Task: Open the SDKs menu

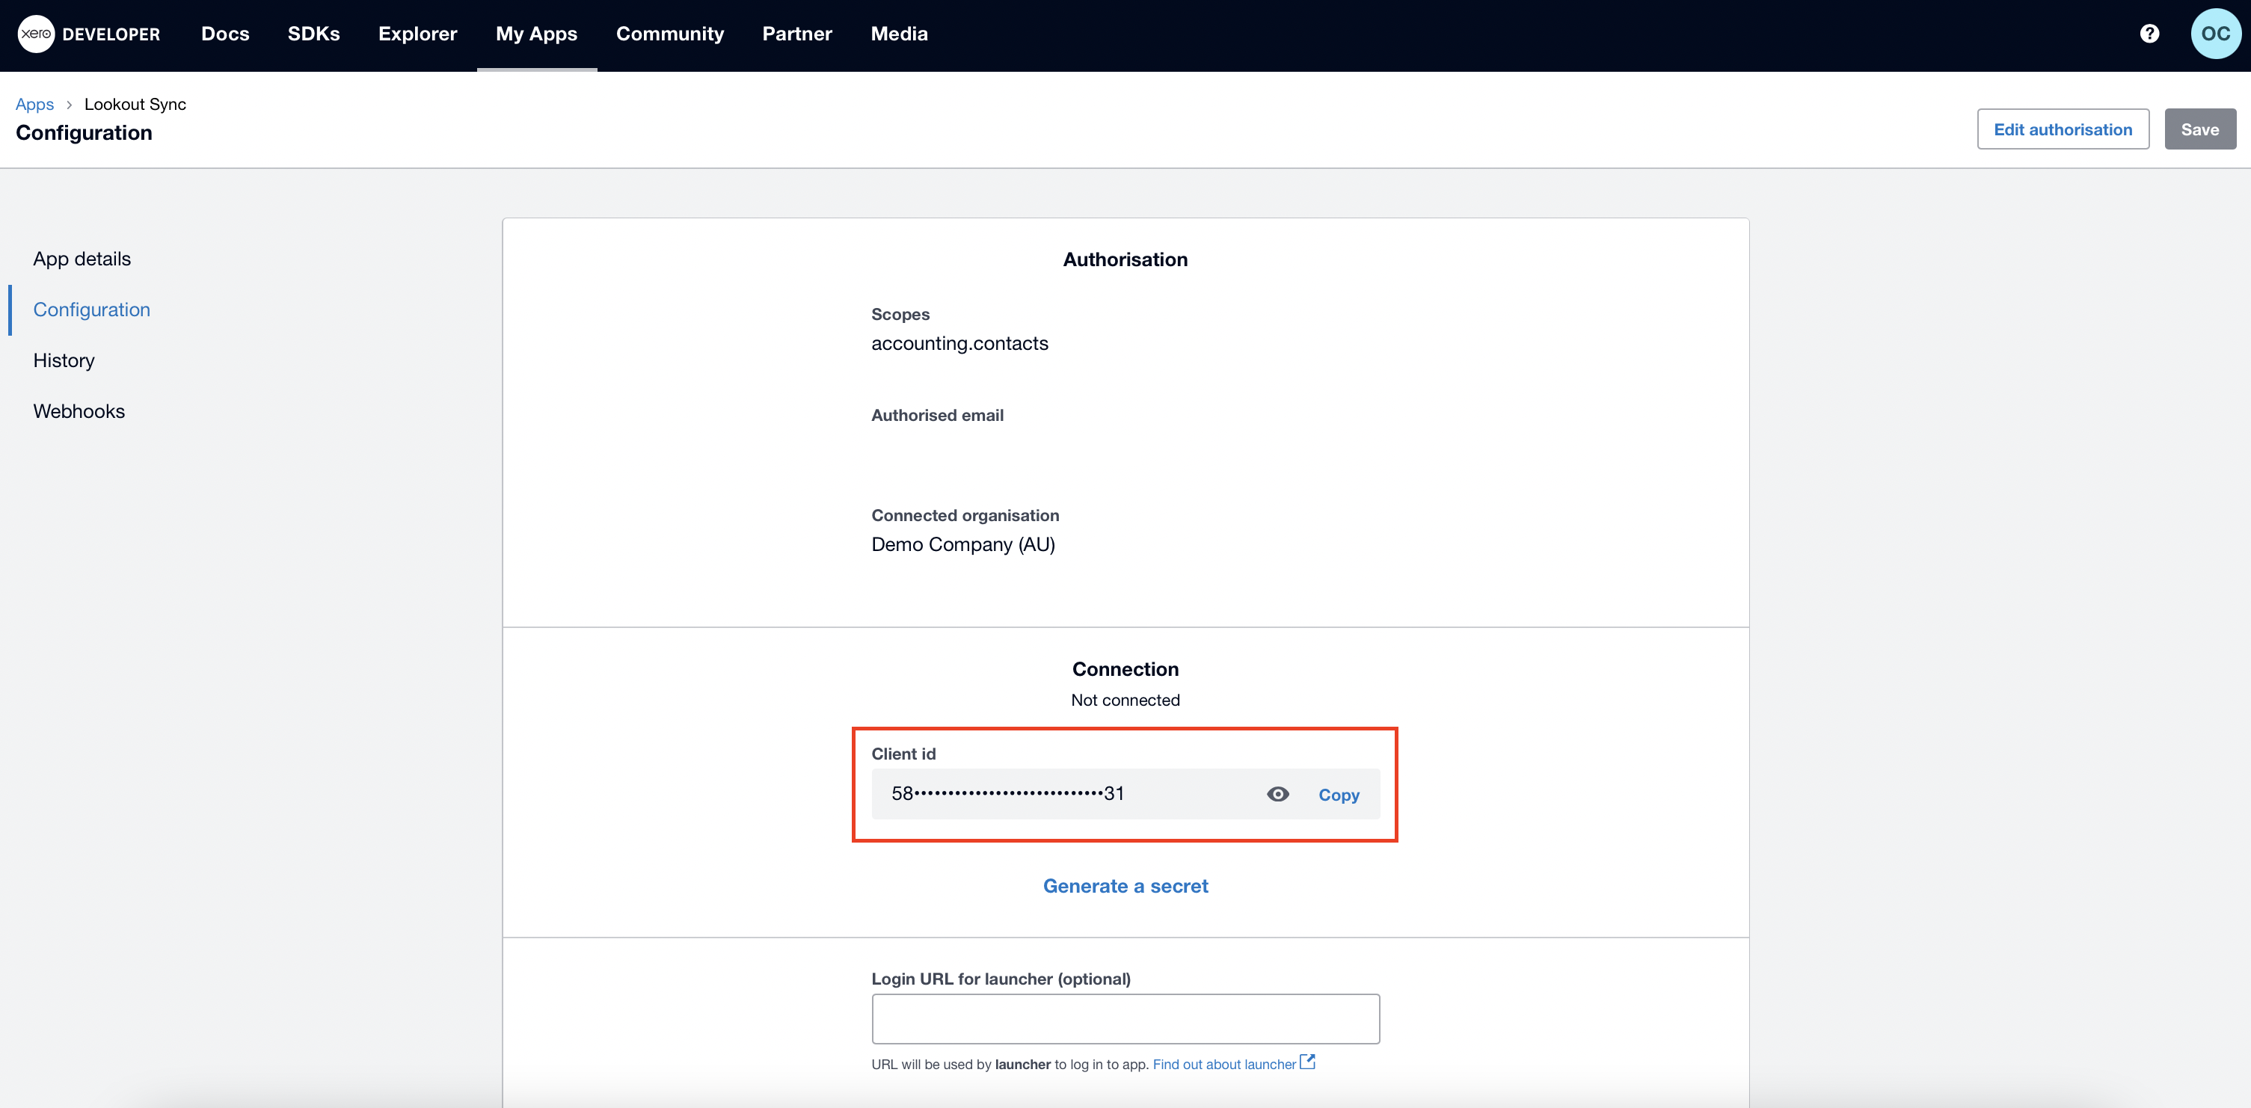Action: point(313,34)
